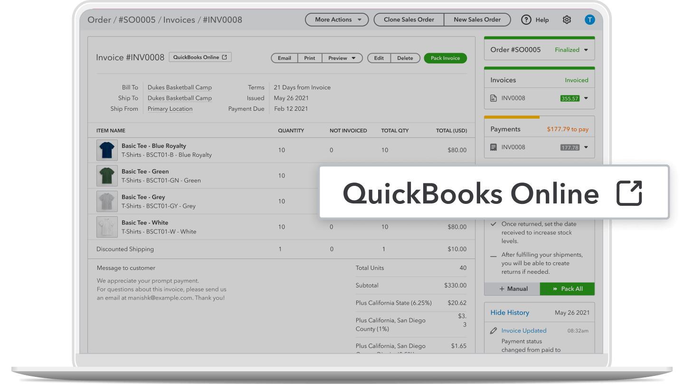
Task: Edit the invoice
Action: tap(379, 58)
